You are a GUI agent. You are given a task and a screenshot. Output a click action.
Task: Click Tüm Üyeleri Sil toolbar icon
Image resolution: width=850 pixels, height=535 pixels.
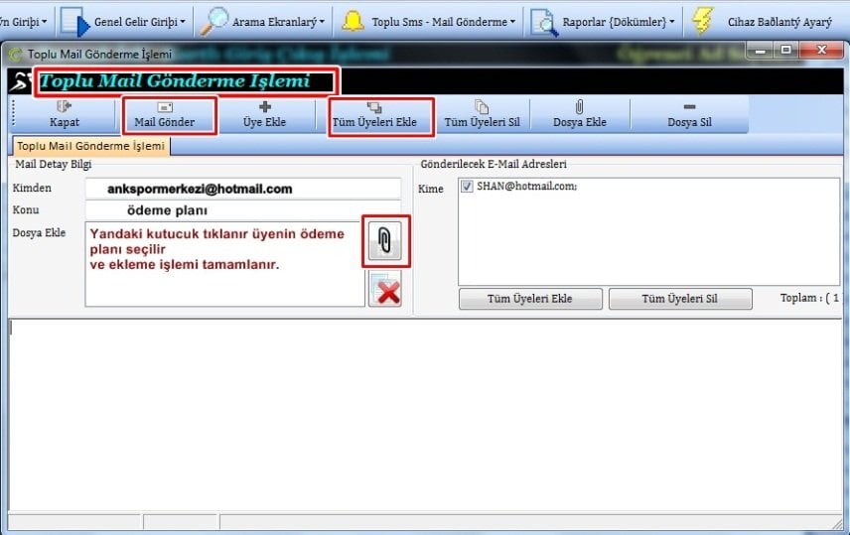click(x=482, y=107)
